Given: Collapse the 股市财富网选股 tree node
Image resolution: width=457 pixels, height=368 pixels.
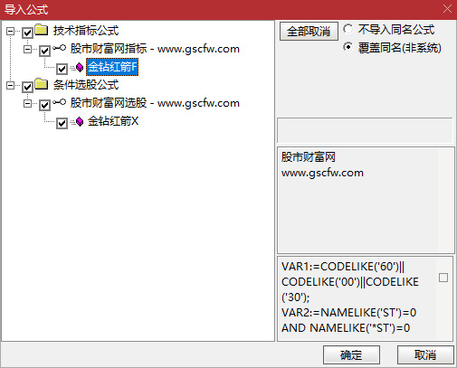Looking at the screenshot, I should pos(27,104).
